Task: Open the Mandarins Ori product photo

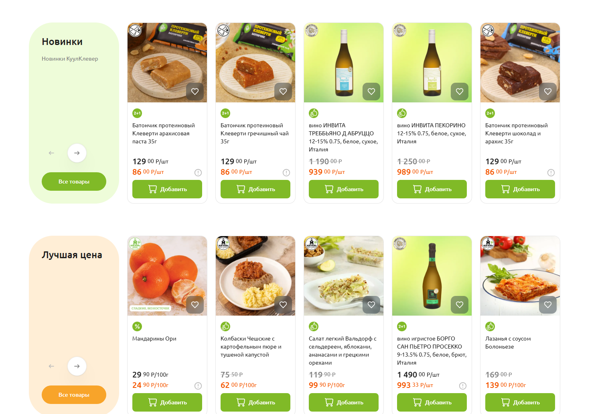Action: [x=167, y=276]
